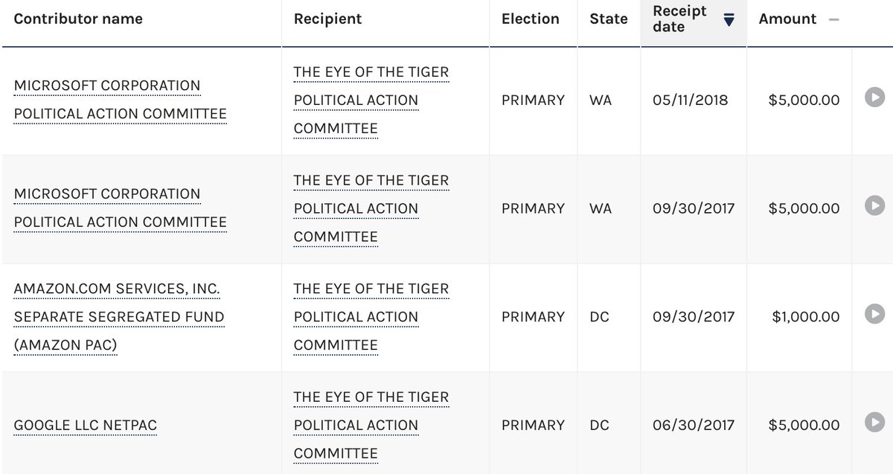Open The Eye of the Tiger recipient in first row

371,100
